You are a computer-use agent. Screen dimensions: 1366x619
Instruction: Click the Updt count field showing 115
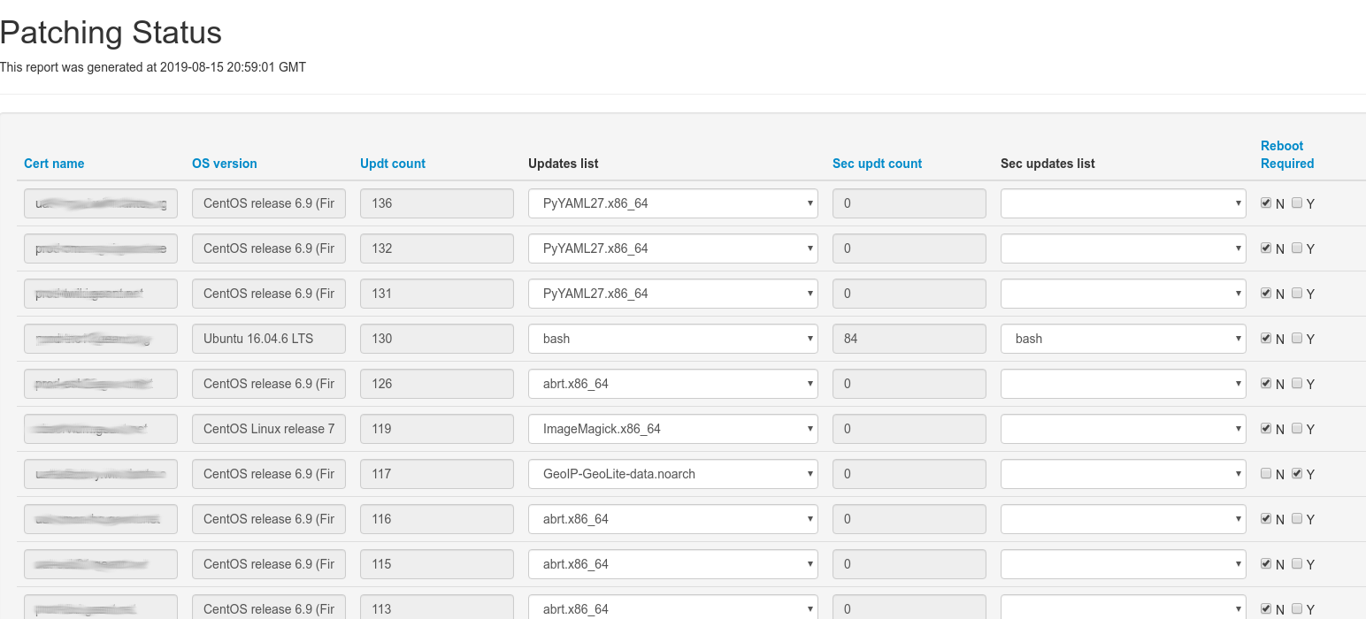click(437, 564)
